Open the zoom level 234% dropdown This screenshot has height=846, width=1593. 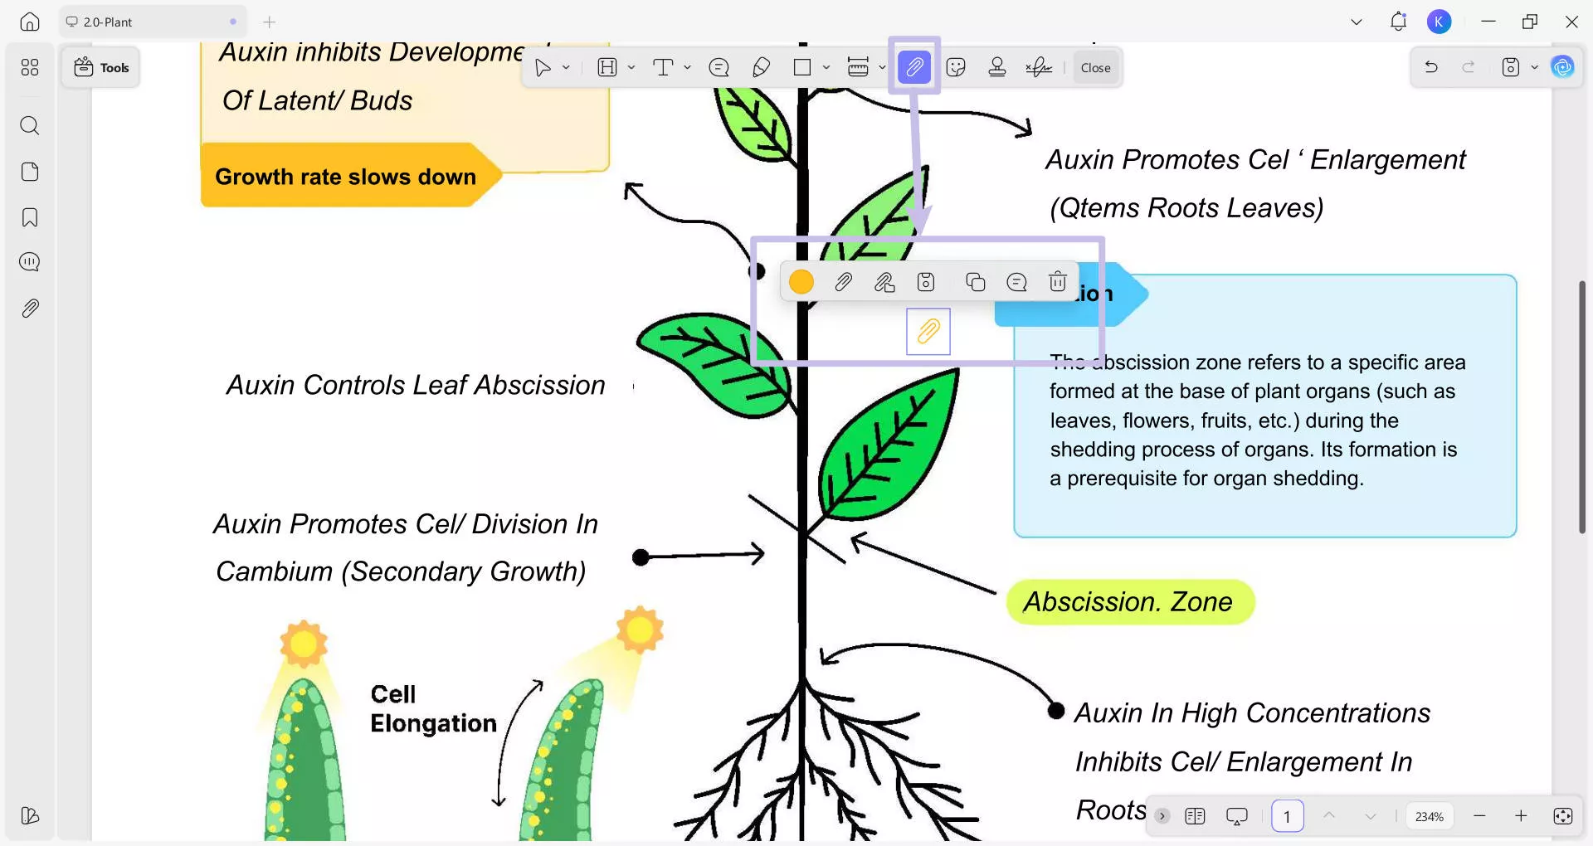(x=1430, y=817)
